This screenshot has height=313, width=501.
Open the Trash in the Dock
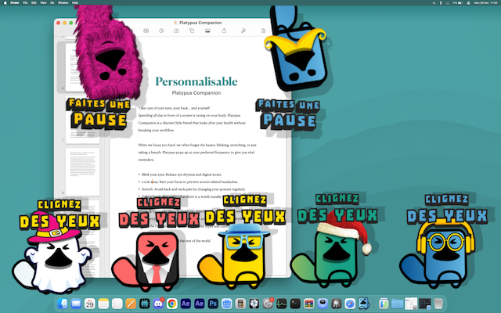coord(439,303)
